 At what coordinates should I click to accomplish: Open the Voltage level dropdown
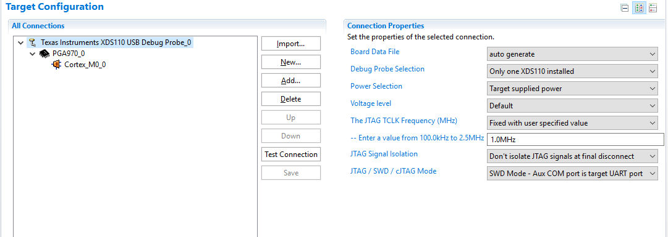(572, 106)
